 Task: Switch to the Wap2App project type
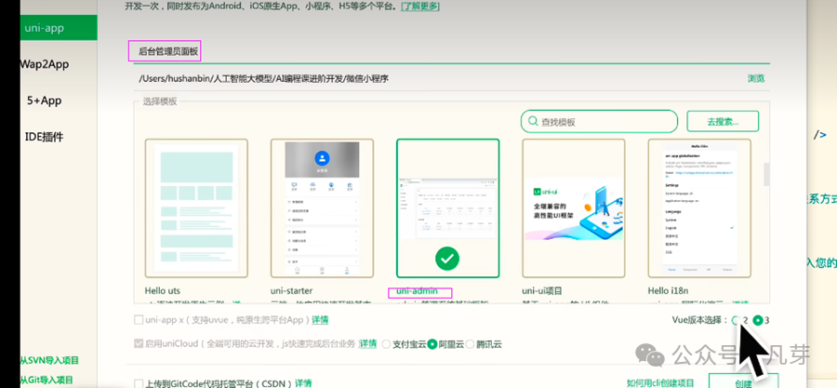click(x=45, y=64)
